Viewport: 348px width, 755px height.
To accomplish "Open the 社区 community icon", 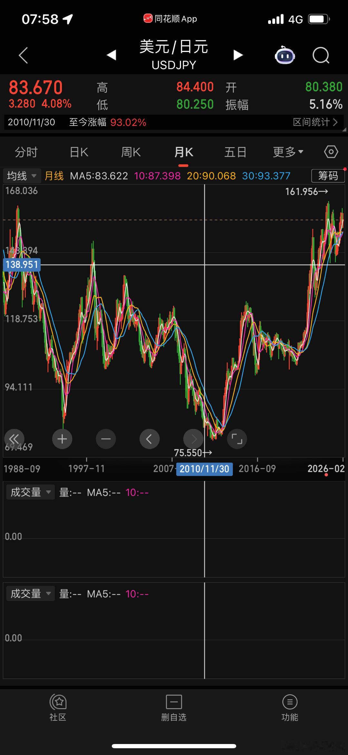I will (x=58, y=708).
